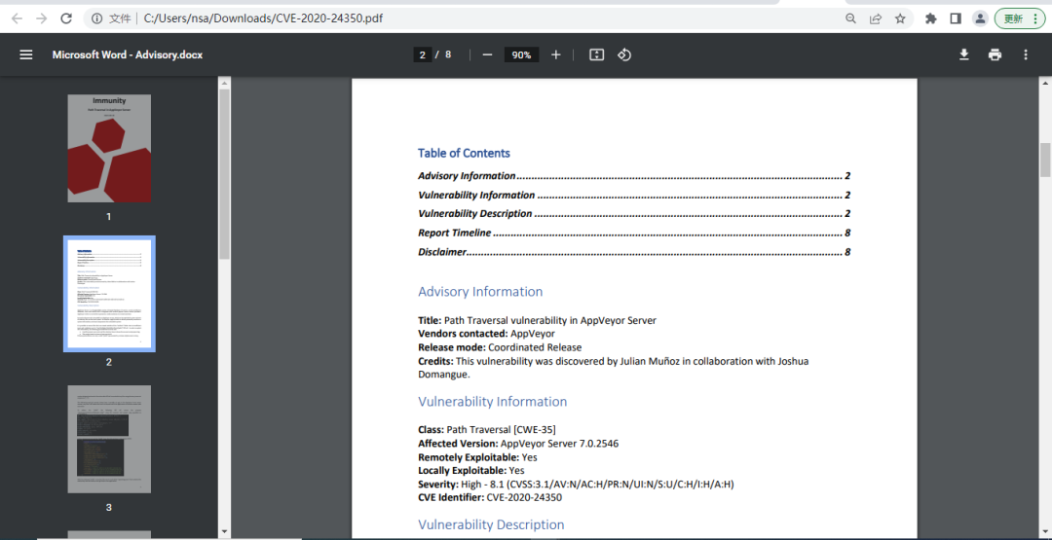Click the file info icon in address bar

[97, 18]
